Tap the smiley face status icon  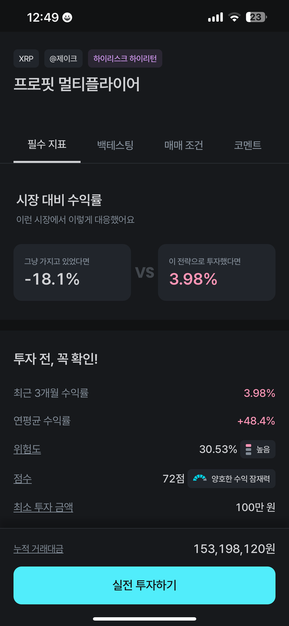(67, 18)
